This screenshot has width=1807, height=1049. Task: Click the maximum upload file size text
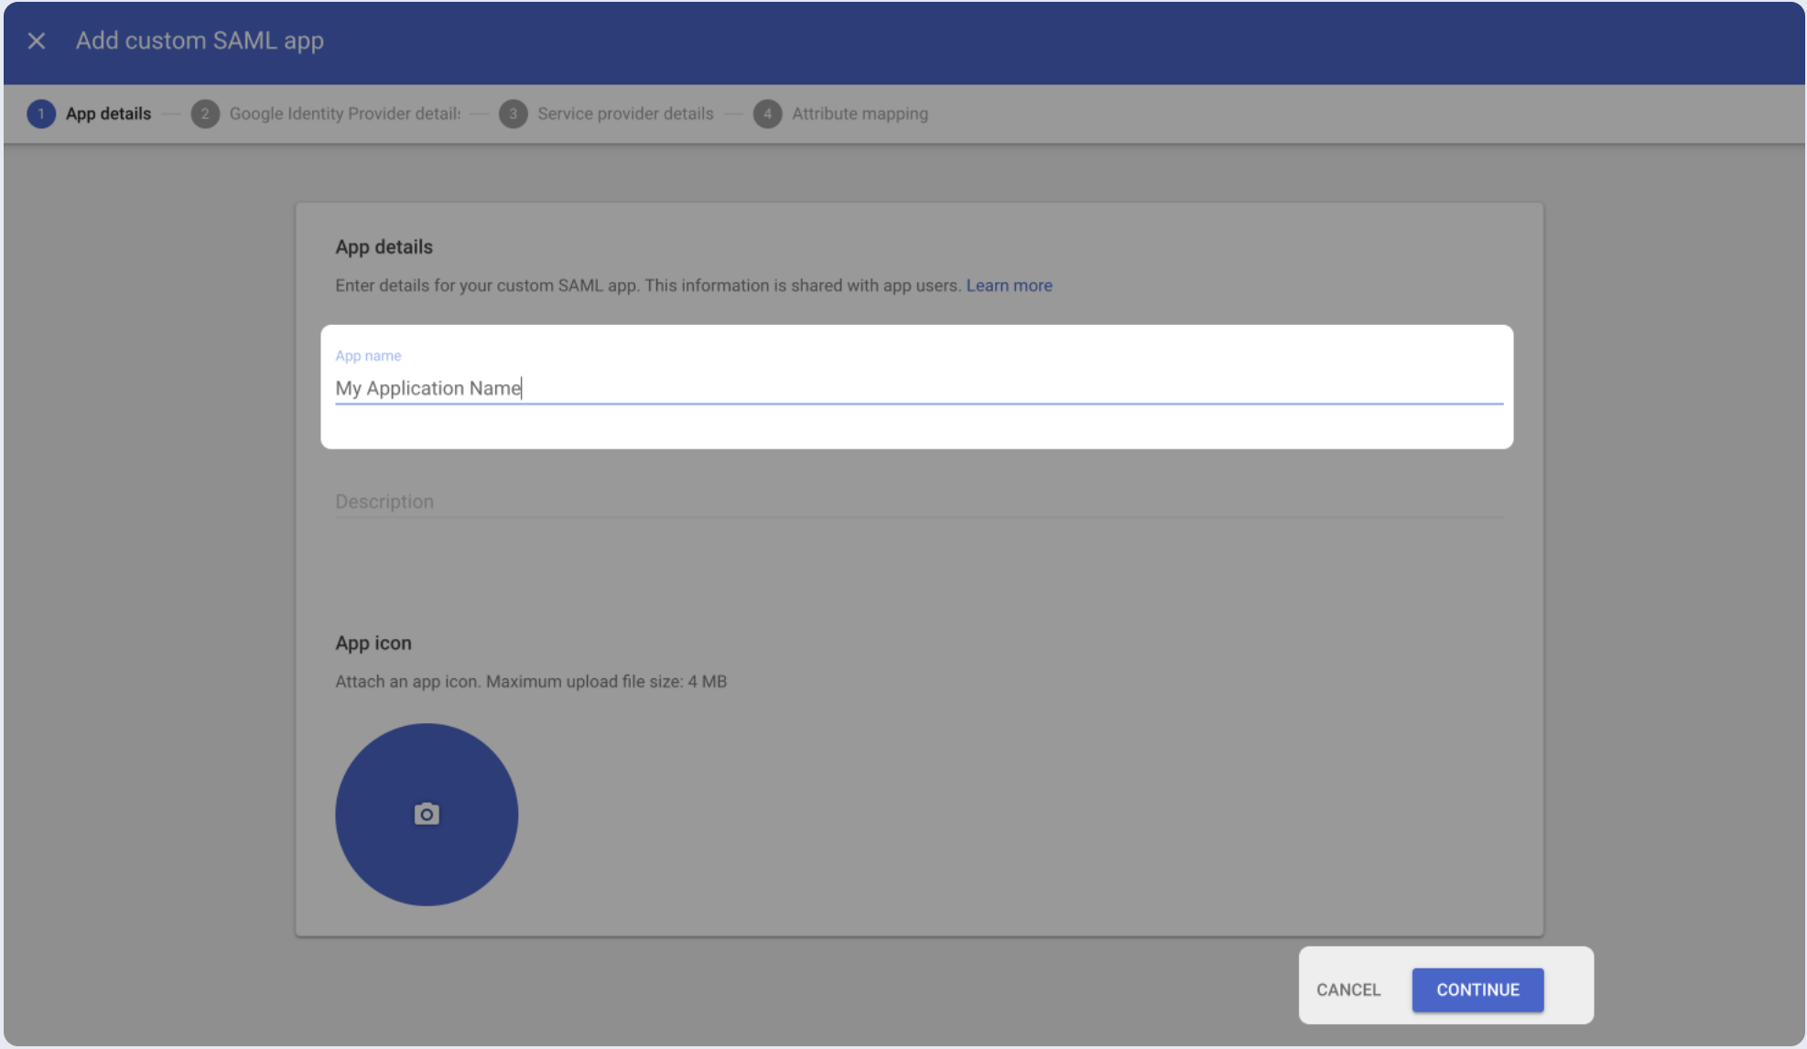coord(606,682)
